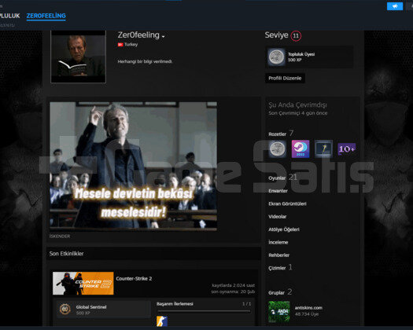Open the partially visible TOPLULUK tab

click(x=9, y=16)
